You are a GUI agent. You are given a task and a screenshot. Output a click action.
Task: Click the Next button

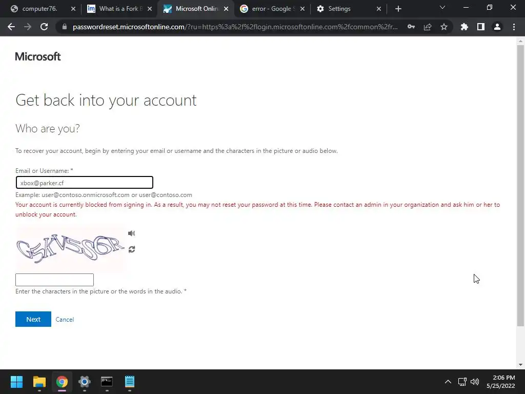coord(33,319)
